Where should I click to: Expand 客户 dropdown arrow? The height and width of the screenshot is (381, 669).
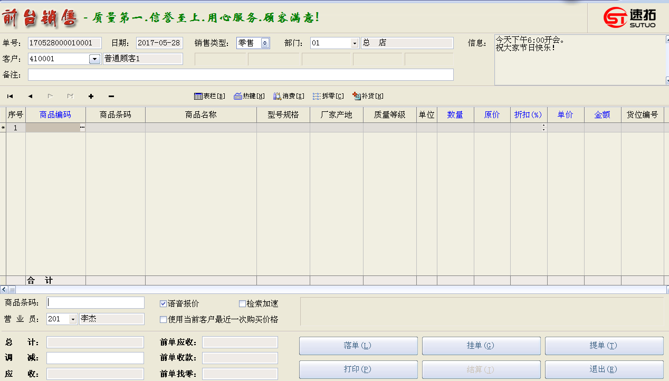tap(94, 59)
